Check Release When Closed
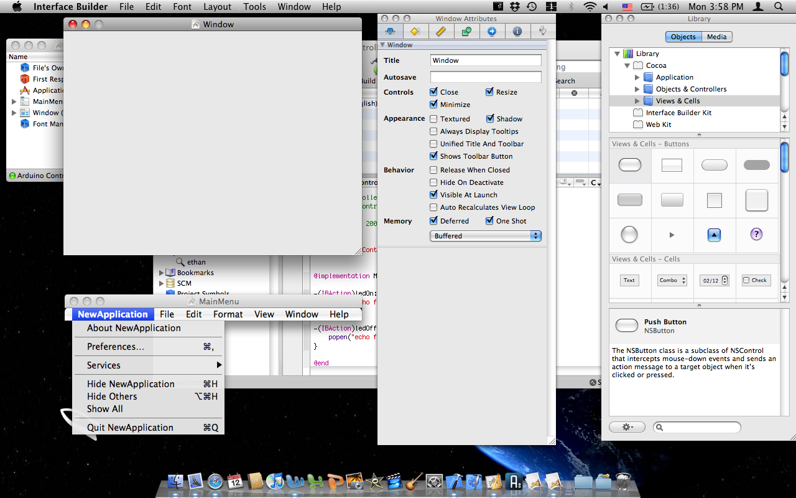Screen dimensions: 796x498 433,170
